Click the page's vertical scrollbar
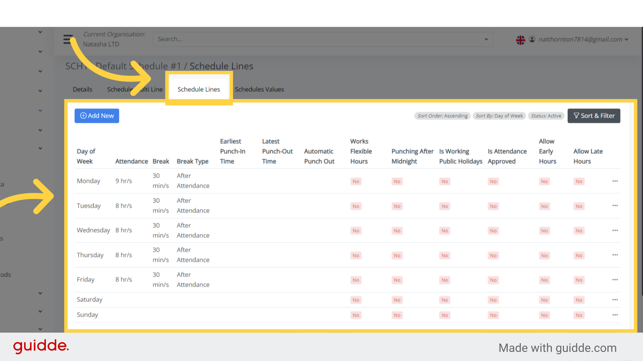The image size is (643, 361). (642, 160)
